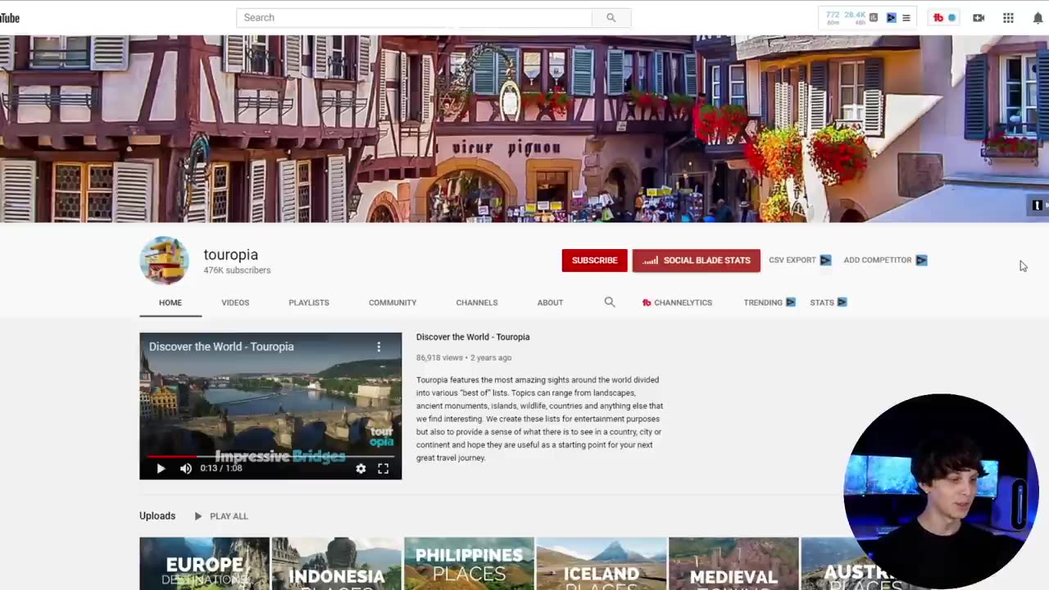Click the 28.4K 48h stat
Image resolution: width=1049 pixels, height=590 pixels.
point(856,17)
